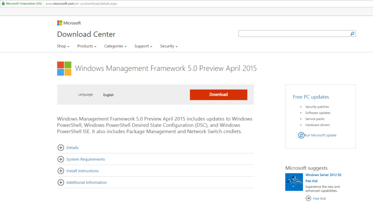
Task: Expand Install Instructions section plus icon
Action: (61, 171)
